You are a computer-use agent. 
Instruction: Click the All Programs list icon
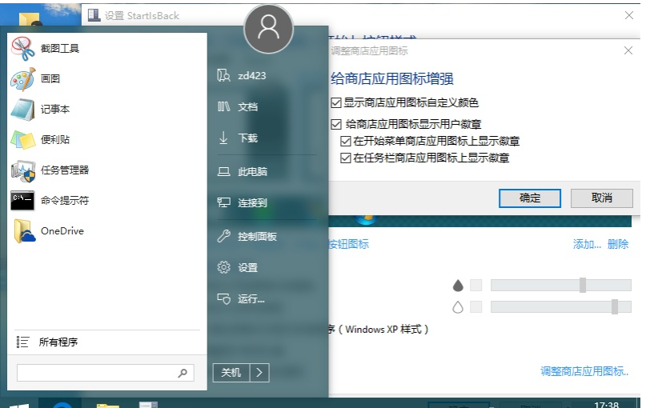(x=22, y=342)
